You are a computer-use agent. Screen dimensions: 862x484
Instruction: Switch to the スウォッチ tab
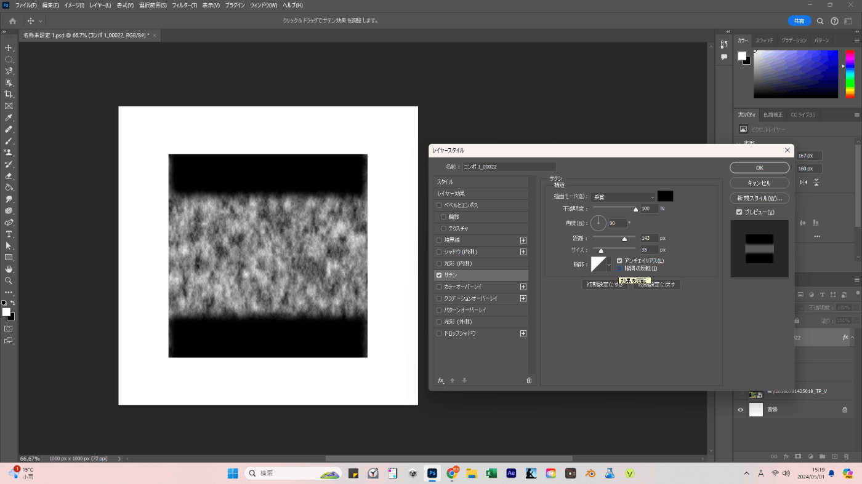(764, 40)
